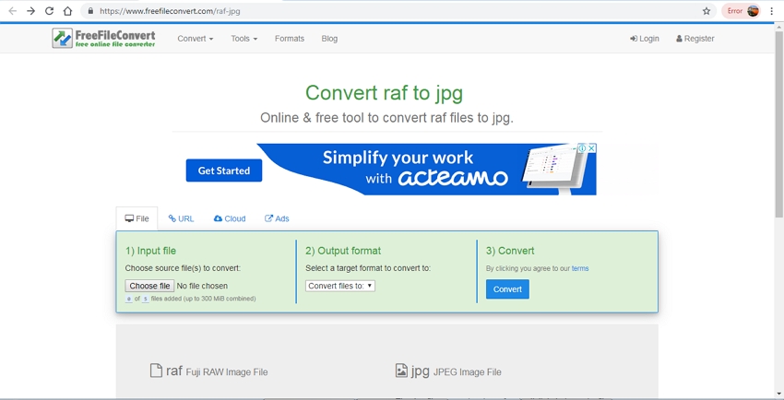Image resolution: width=784 pixels, height=400 pixels.
Task: Switch to the Cloud tab
Action: (x=230, y=218)
